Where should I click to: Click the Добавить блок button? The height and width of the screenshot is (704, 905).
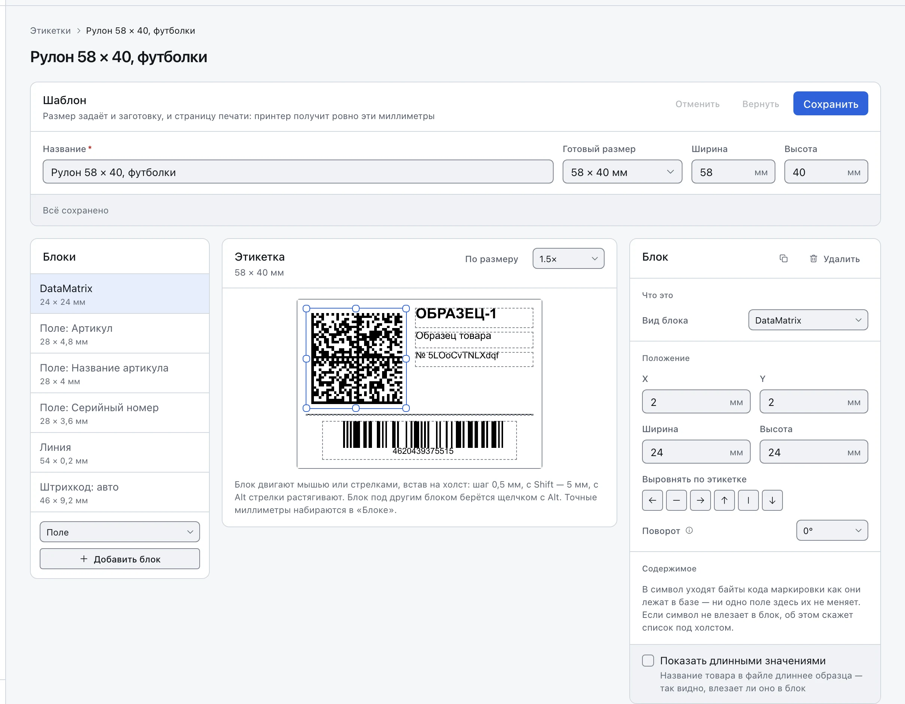click(x=120, y=559)
